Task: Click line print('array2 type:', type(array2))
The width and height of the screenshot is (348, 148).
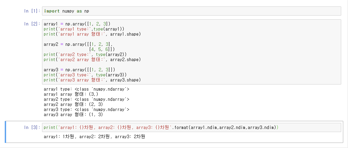Action: pos(85,54)
